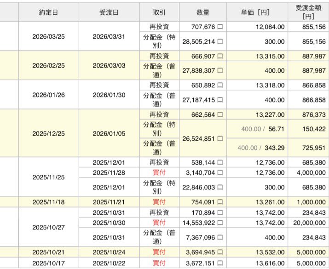Select trade date 2025/11/25
The width and height of the screenshot is (329, 269).
click(x=48, y=177)
